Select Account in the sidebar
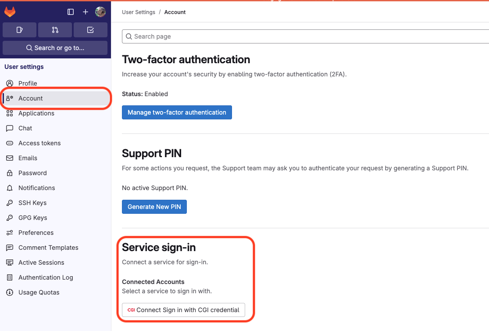 click(x=31, y=98)
